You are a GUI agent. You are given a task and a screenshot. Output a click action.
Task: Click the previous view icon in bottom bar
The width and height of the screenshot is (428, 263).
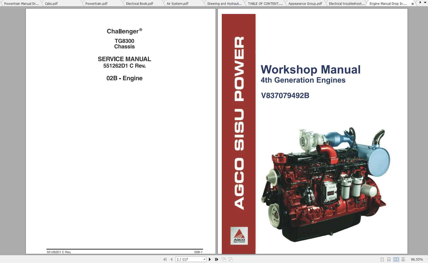(224, 259)
